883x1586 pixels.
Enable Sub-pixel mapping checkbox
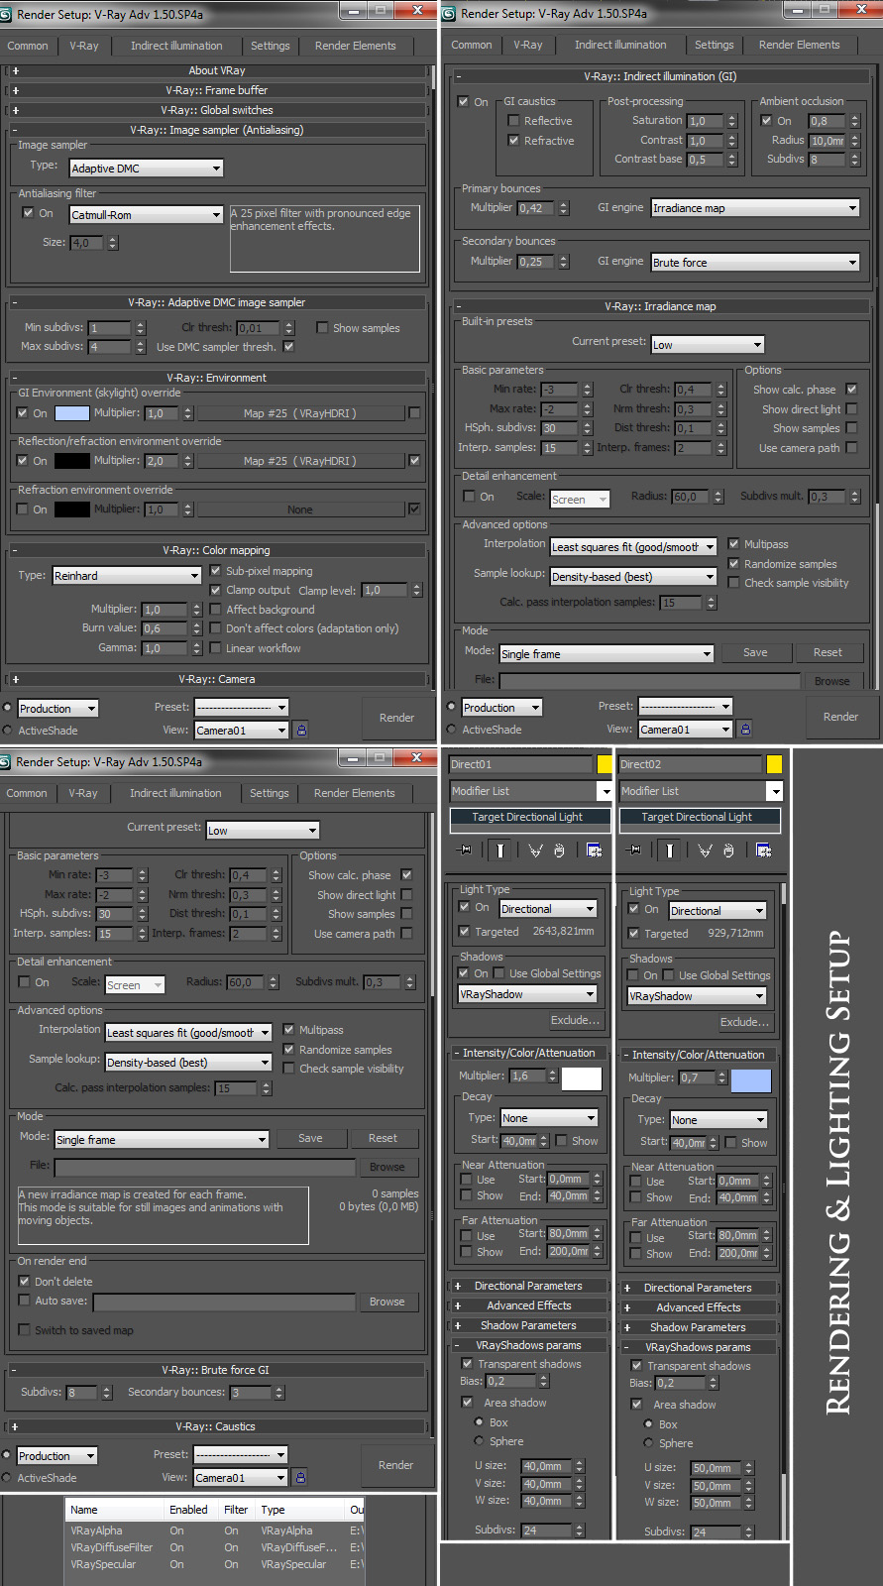[x=216, y=571]
